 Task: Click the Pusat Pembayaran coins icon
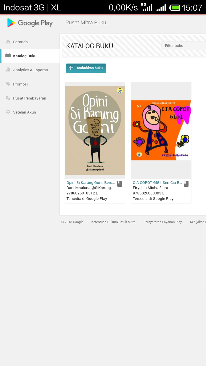[8, 98]
